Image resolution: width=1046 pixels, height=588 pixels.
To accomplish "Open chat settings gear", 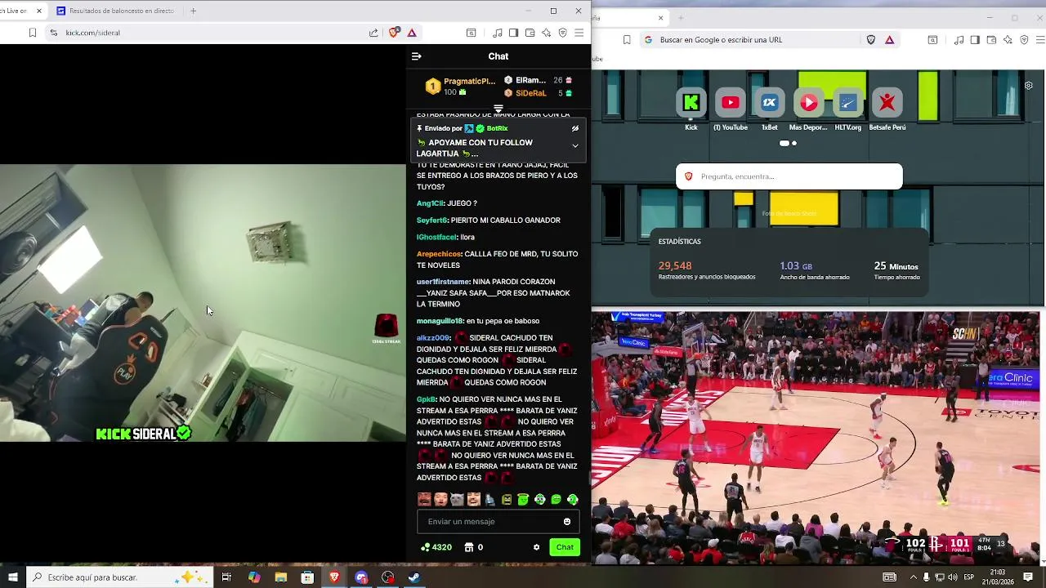I will click(x=536, y=547).
